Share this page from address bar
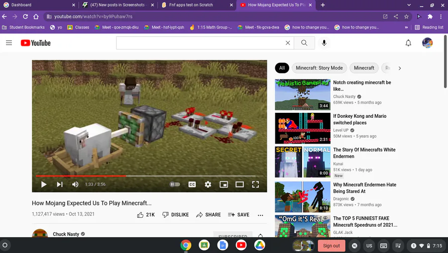The image size is (448, 253). tap(396, 16)
